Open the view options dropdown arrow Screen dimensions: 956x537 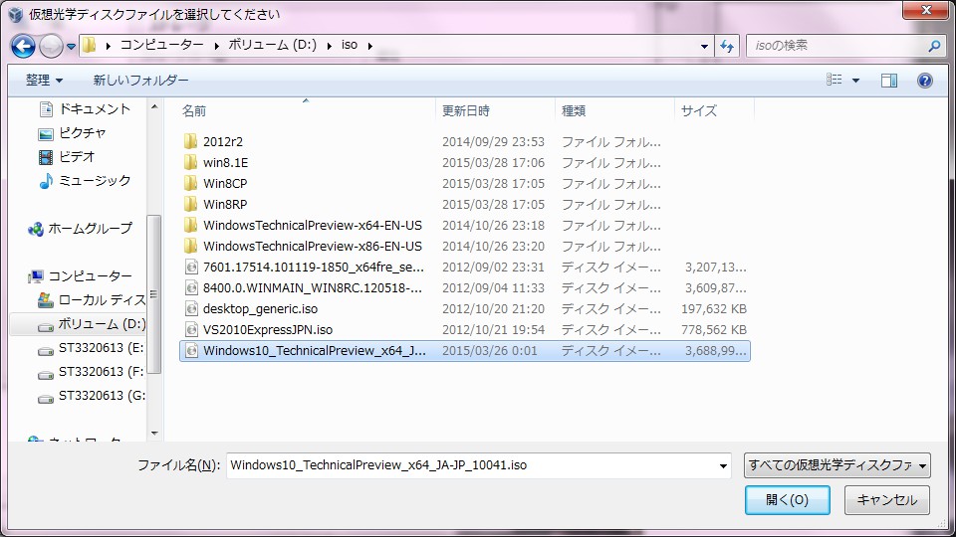[x=856, y=81]
